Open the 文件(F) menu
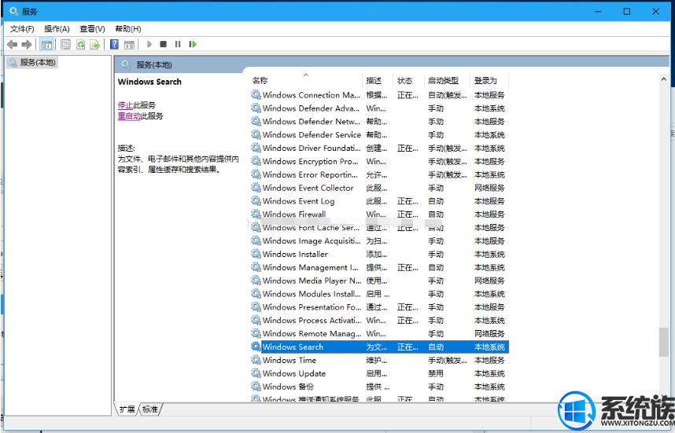The image size is (675, 433). coord(22,29)
